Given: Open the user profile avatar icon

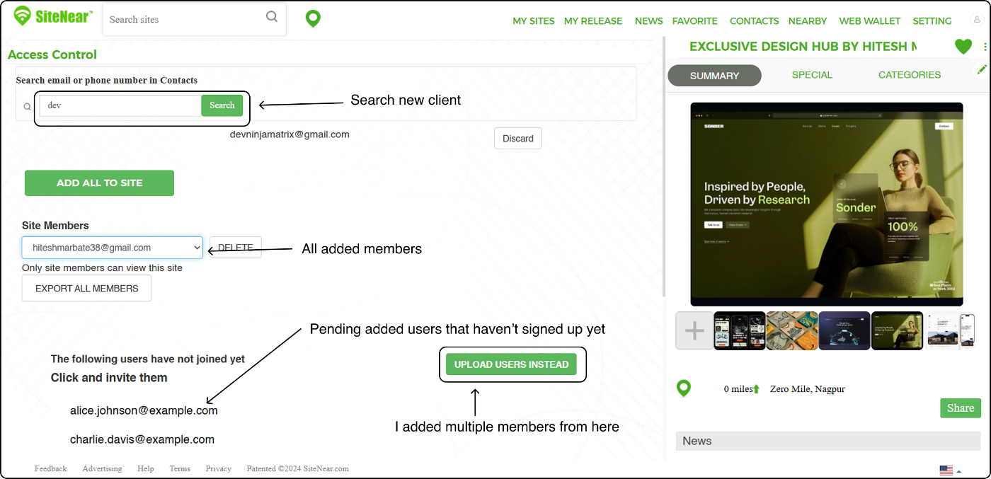Looking at the screenshot, I should [977, 21].
